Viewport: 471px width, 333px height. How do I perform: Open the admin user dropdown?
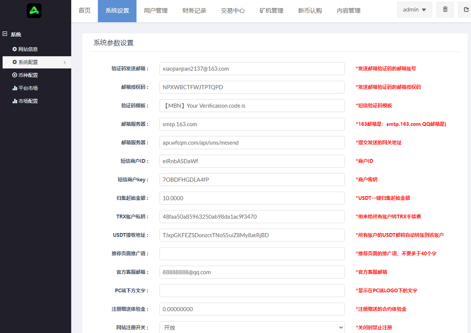[x=414, y=9]
